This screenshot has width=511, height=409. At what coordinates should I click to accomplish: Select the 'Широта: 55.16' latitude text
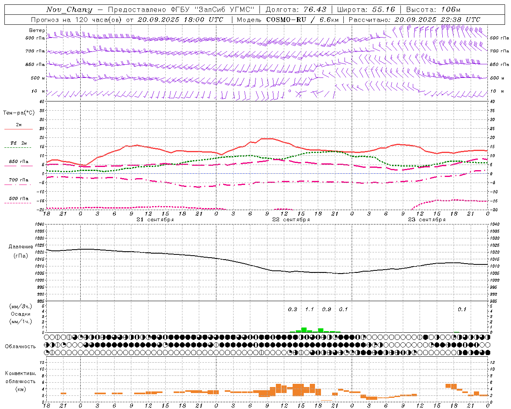pyautogui.click(x=366, y=10)
